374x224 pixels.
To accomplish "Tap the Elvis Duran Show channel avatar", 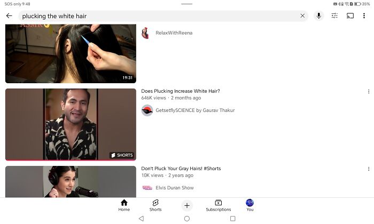I will pyautogui.click(x=147, y=188).
